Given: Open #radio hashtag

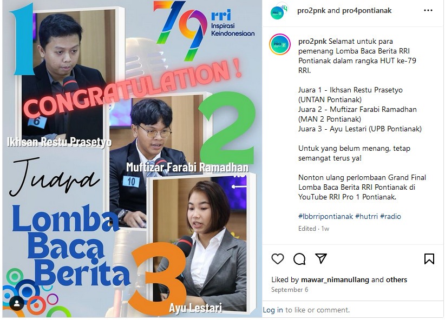Looking at the screenshot, I should (x=390, y=217).
